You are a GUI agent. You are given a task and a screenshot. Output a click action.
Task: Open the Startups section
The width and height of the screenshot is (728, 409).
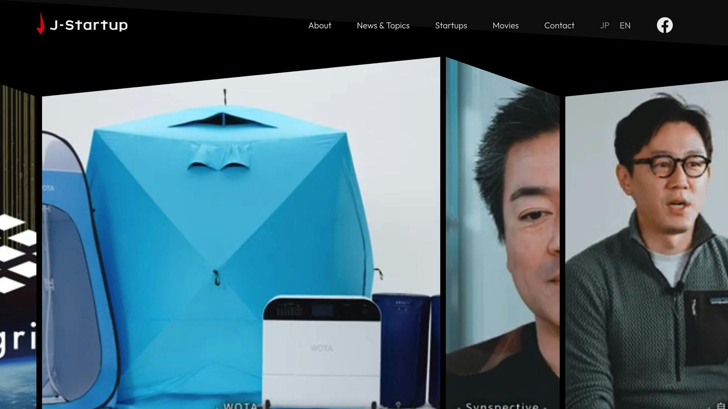tap(451, 26)
